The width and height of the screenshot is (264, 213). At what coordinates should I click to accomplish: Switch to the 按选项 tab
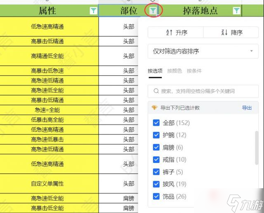(x=155, y=71)
